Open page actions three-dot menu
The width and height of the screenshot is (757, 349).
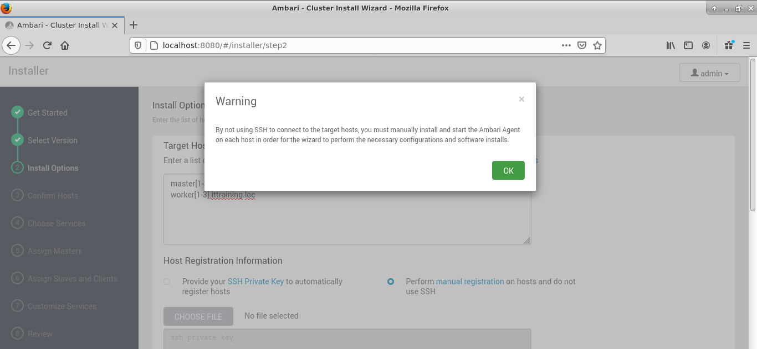click(x=566, y=45)
